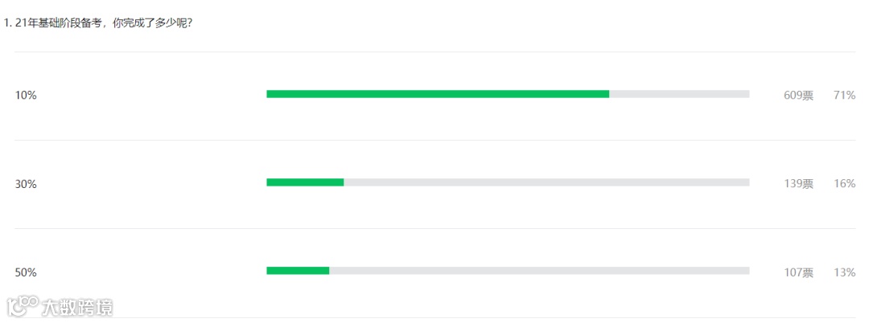Click the question number 1 prefix
This screenshot has height=323, width=869.
[8, 24]
